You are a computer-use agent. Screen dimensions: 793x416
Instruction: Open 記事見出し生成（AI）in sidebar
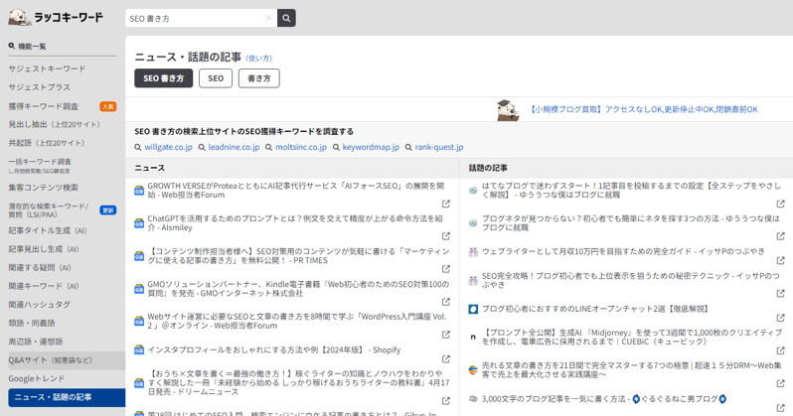tap(44, 249)
